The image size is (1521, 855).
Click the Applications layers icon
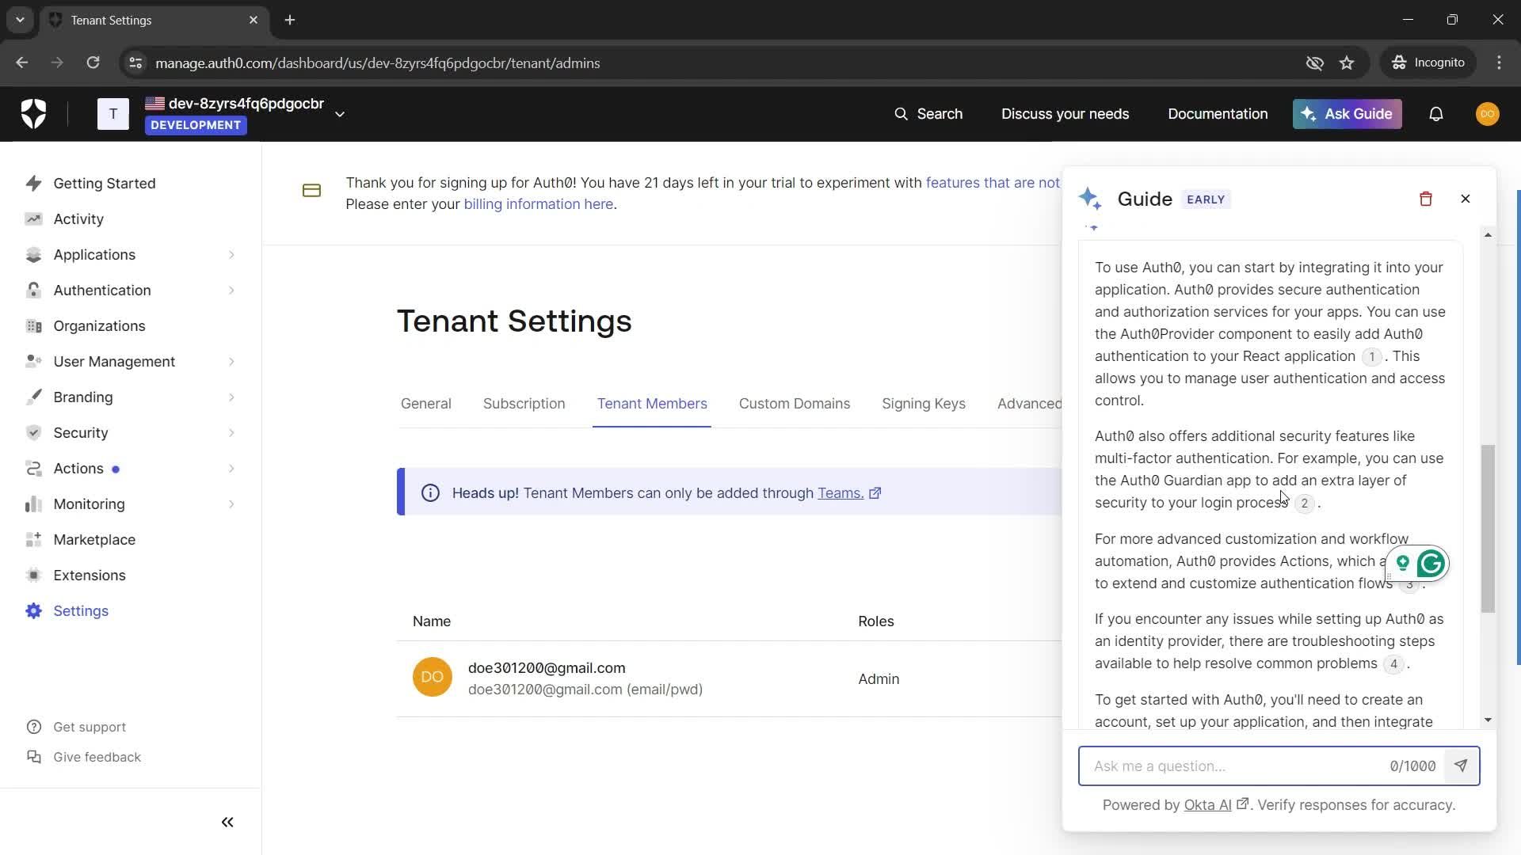pos(33,254)
